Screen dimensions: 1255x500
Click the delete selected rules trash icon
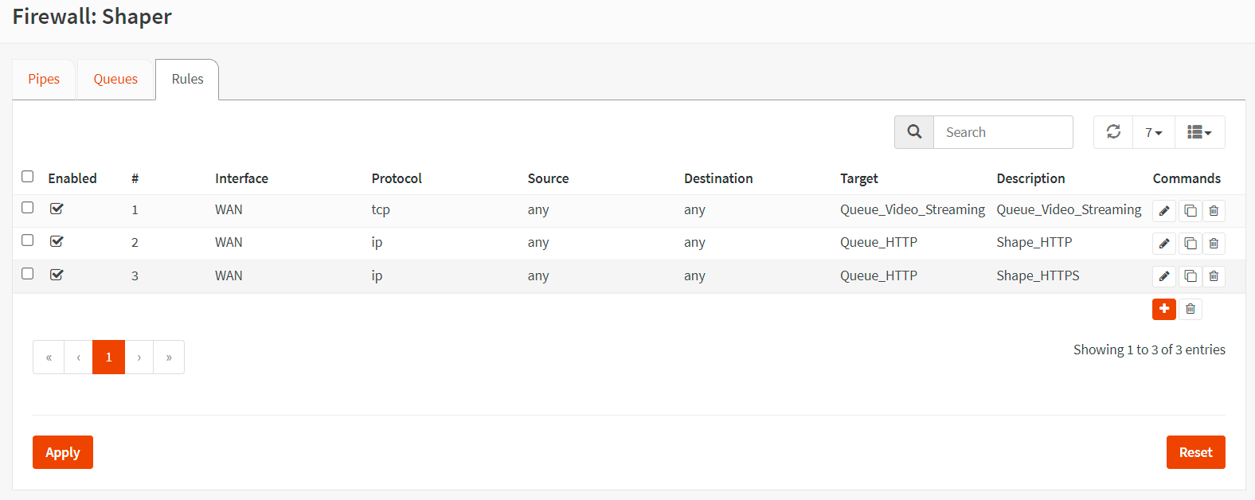pyautogui.click(x=1190, y=309)
